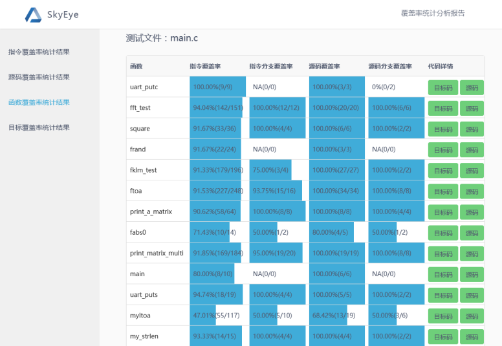The image size is (502, 346).
Task: Open 源码 for uart_puts row
Action: click(x=472, y=296)
